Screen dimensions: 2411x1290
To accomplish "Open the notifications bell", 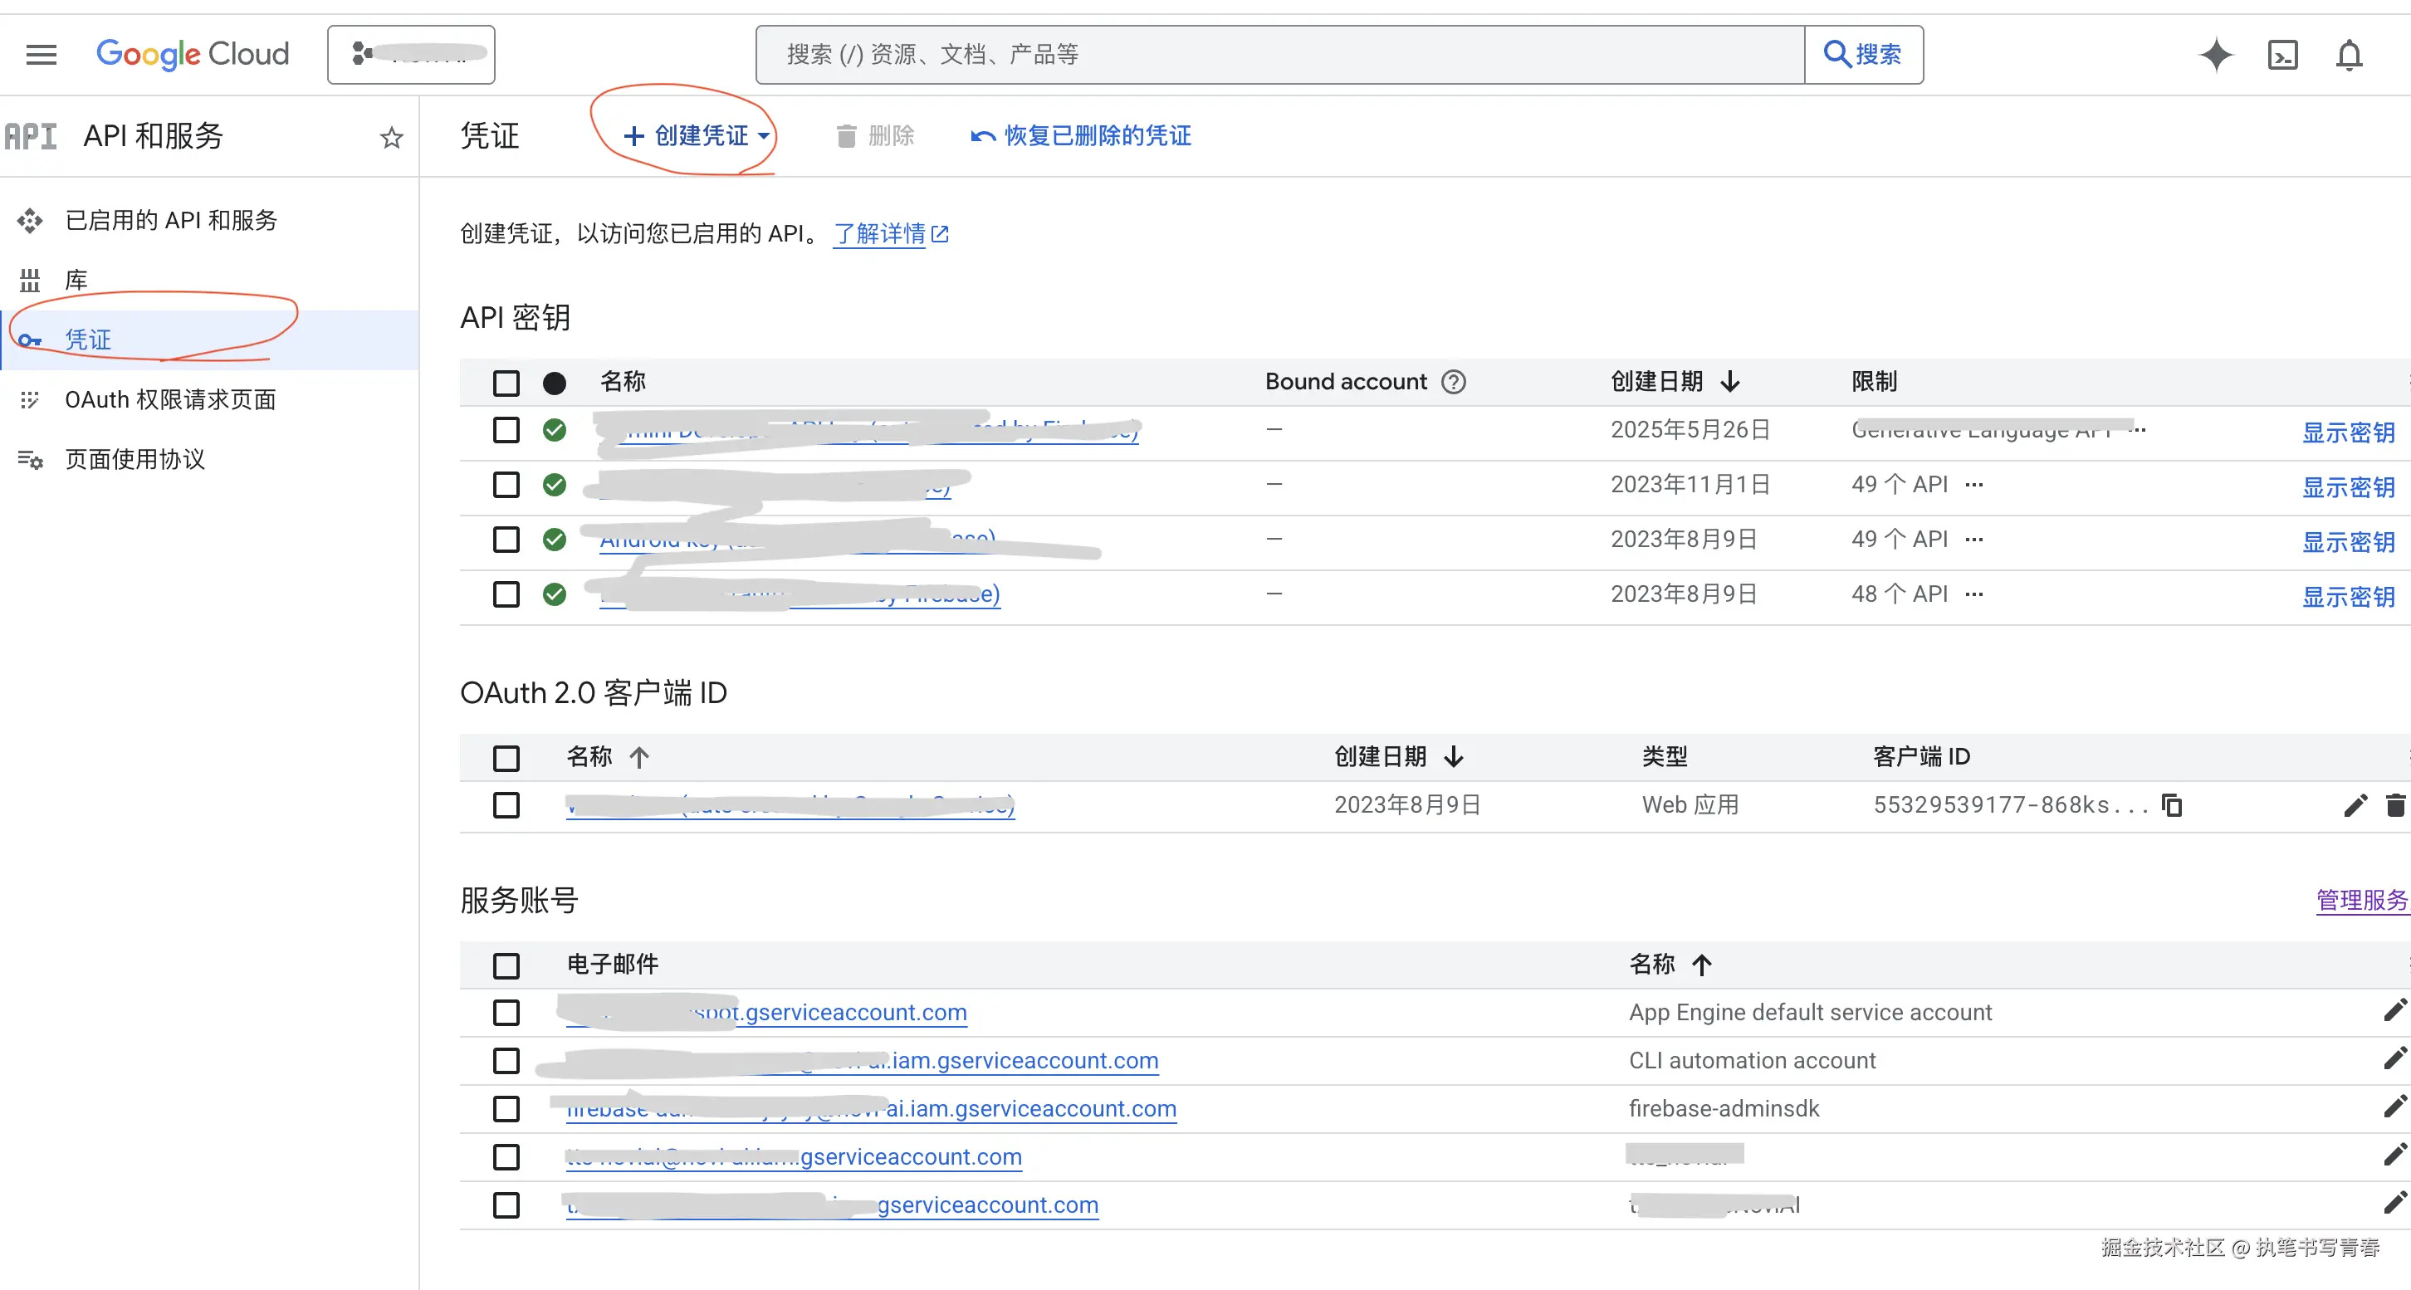I will pyautogui.click(x=2350, y=54).
